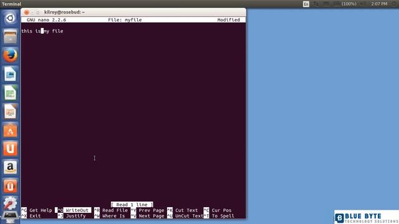
Task: Click the 'File: myfile' header text
Action: coord(125,20)
